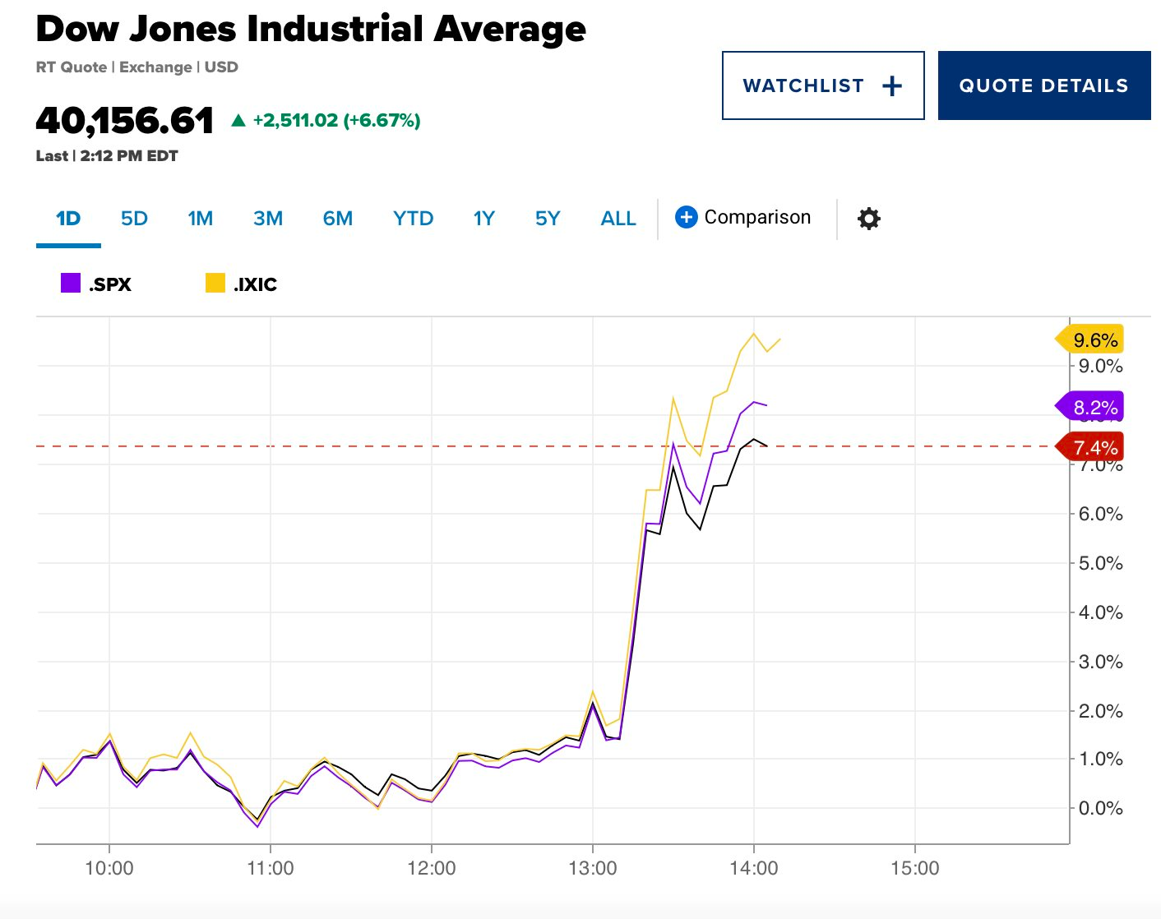View the YTD chart range
This screenshot has height=919, width=1161.
pyautogui.click(x=413, y=219)
